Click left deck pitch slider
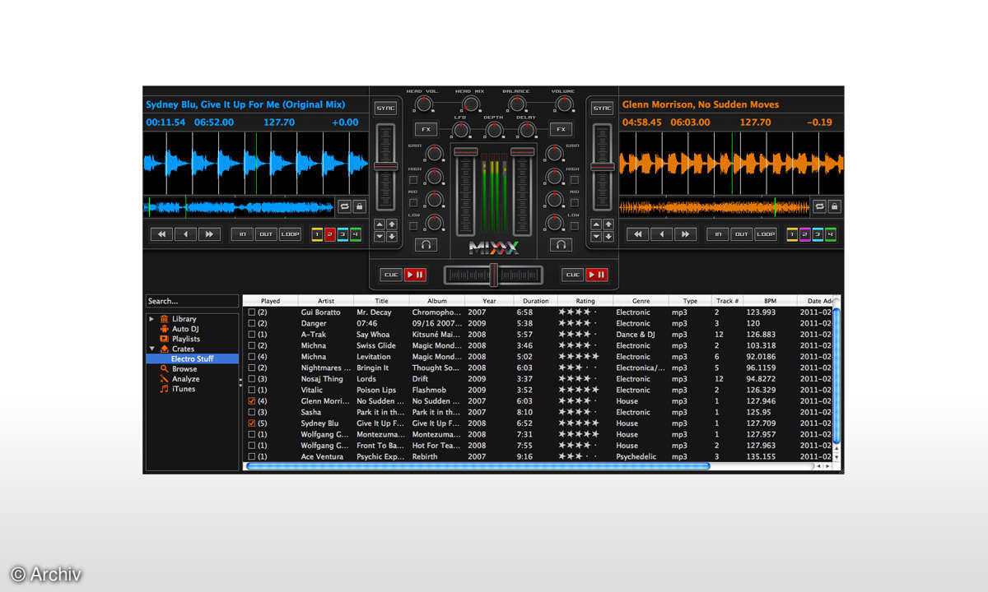The image size is (988, 592). point(385,167)
